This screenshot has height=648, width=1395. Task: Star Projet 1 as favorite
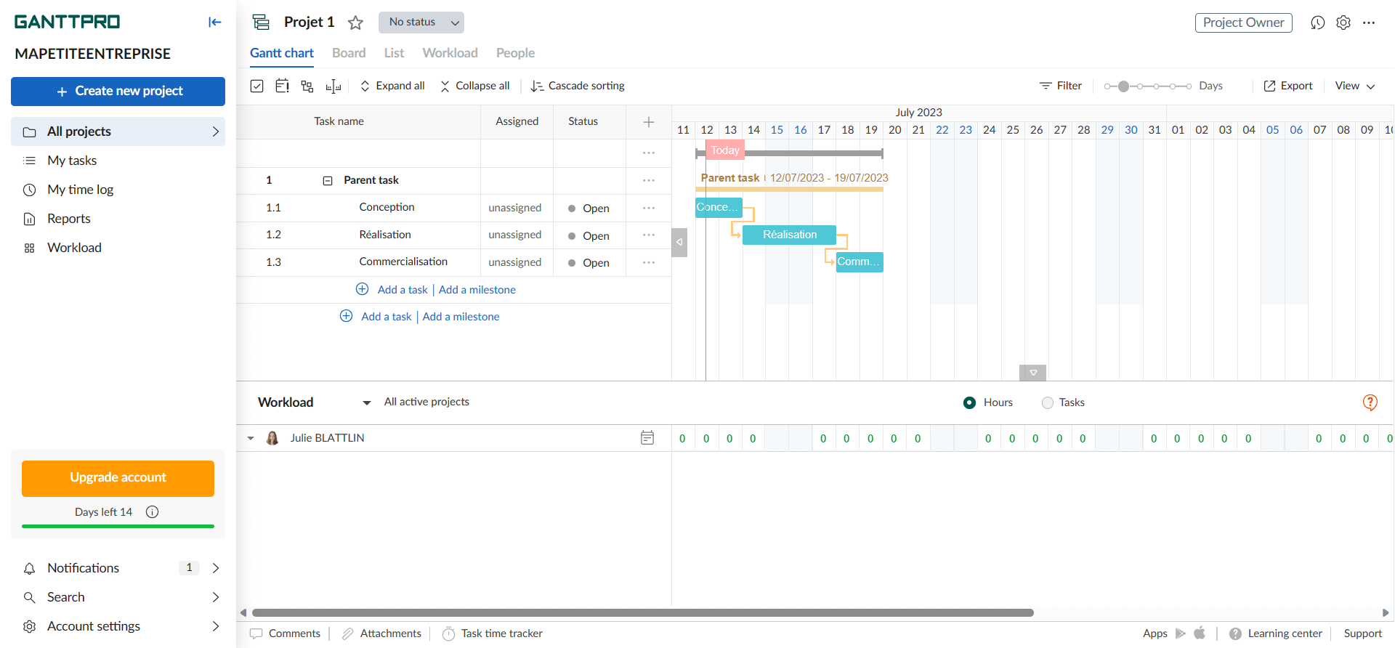tap(355, 23)
